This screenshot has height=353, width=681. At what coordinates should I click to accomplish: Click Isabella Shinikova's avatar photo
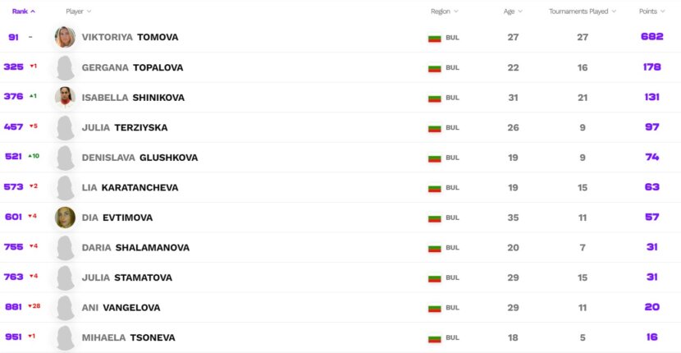click(x=65, y=98)
